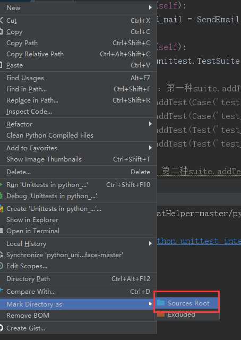Open Mark Directory as submenu
Screen dimensions: 241x340
coord(78,304)
